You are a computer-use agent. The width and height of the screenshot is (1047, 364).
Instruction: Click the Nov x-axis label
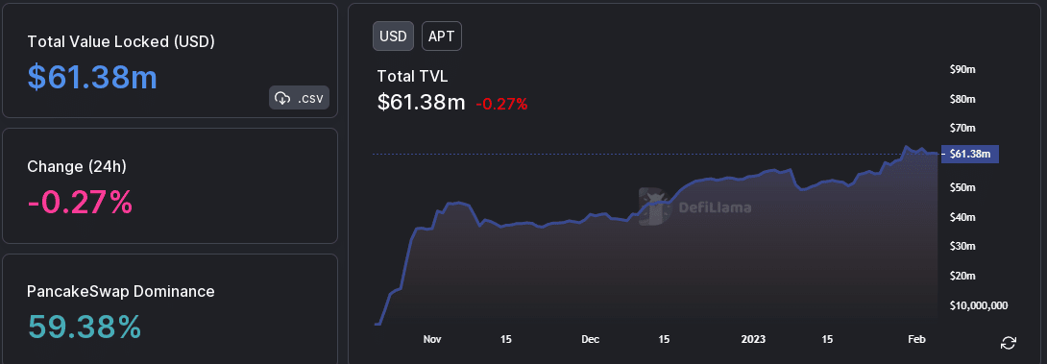pyautogui.click(x=432, y=339)
